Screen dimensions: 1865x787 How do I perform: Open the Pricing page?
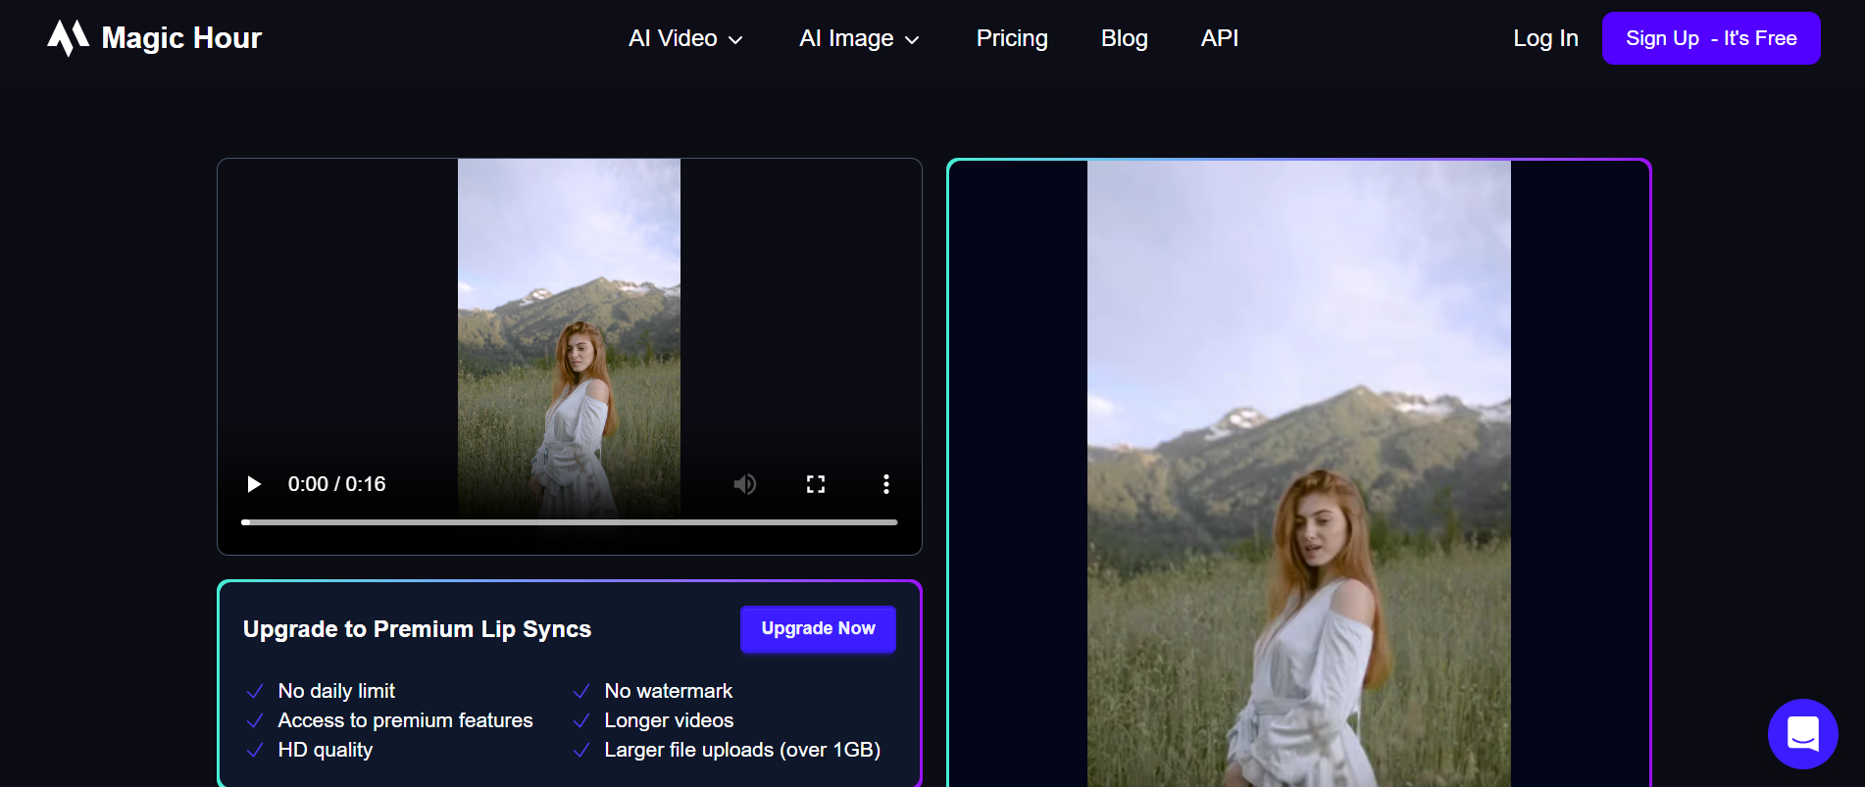[1012, 38]
